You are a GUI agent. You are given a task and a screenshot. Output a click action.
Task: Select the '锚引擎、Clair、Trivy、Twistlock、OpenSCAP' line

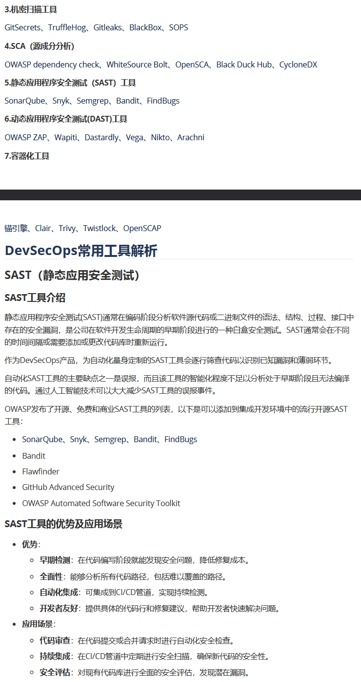[x=83, y=228]
